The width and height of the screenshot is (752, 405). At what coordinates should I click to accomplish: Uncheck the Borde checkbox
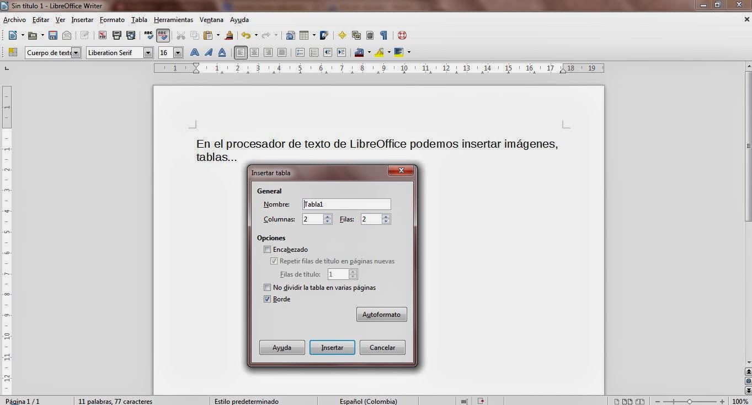268,299
